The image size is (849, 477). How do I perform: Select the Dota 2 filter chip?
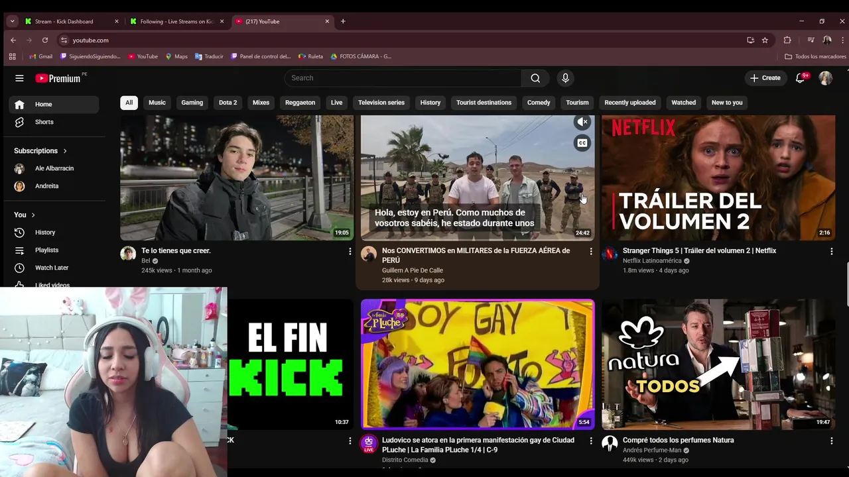coord(228,103)
